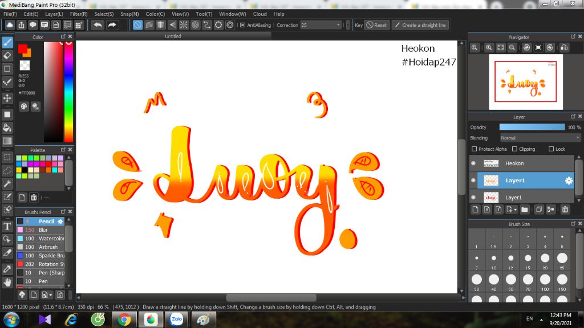Adjust the layer Opacity slider
Screen dimensions: 584x328
(532, 127)
